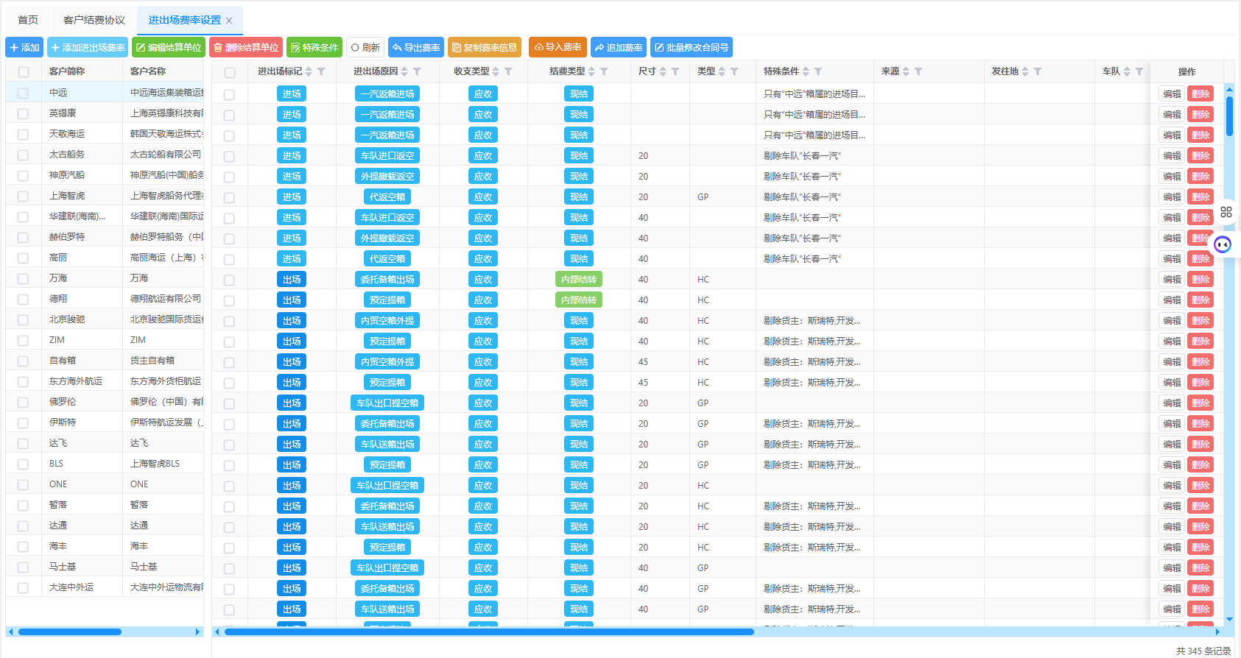1241x658 pixels.
Task: Select all customers via header checkbox
Action: click(x=24, y=72)
